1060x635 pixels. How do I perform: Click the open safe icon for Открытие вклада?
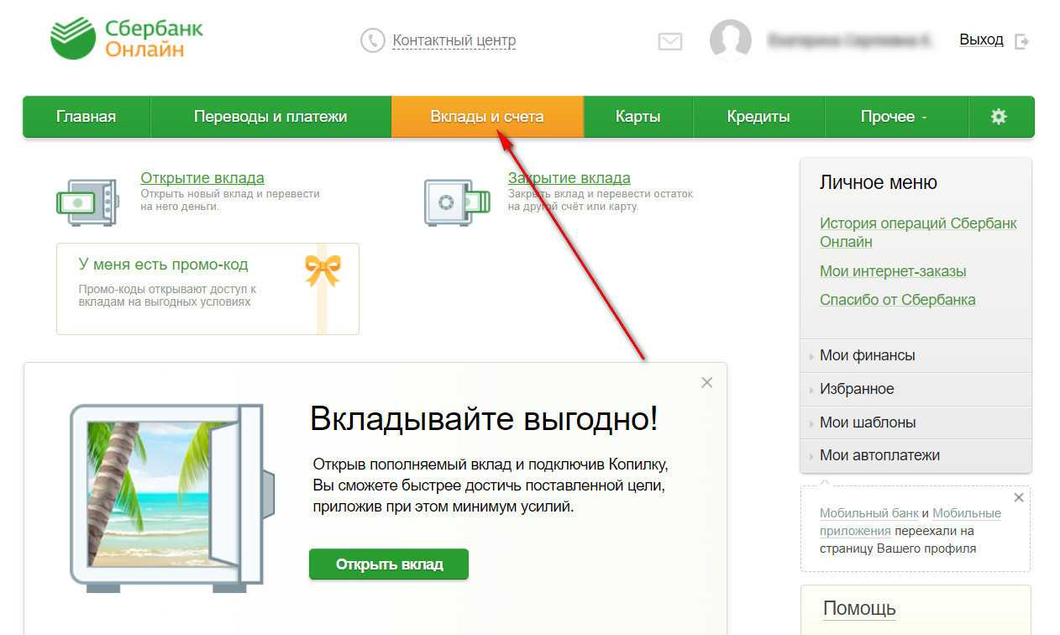click(x=87, y=202)
